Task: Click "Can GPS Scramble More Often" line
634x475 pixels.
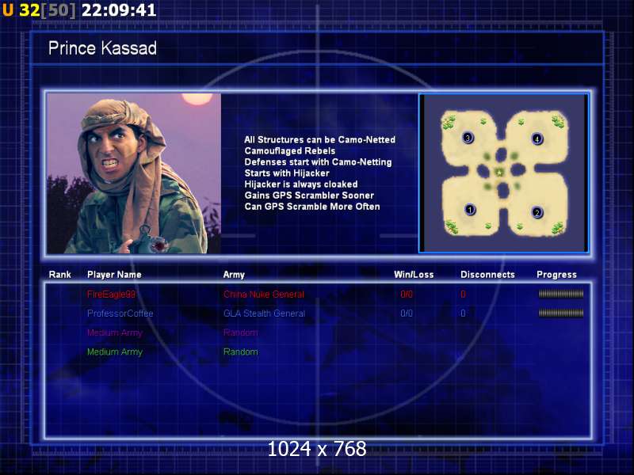Action: tap(312, 207)
